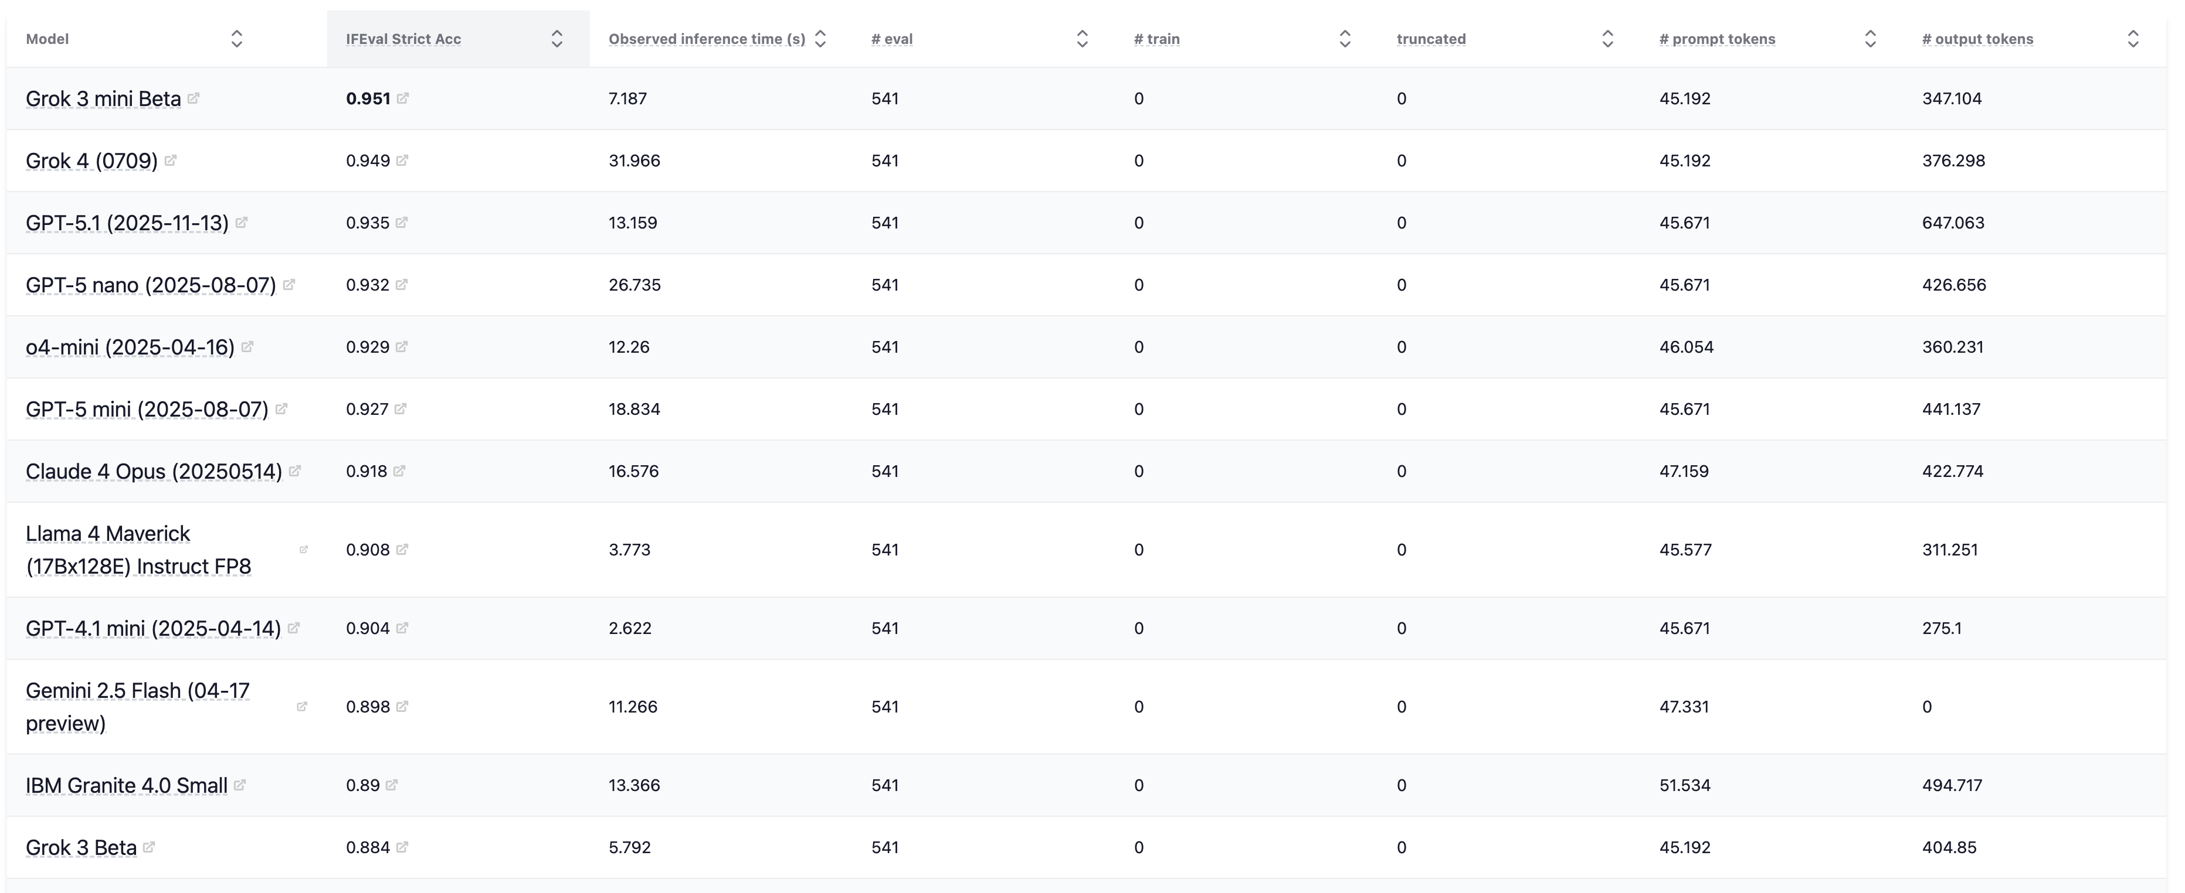Open external link icon next to 0.908 score

click(x=402, y=550)
